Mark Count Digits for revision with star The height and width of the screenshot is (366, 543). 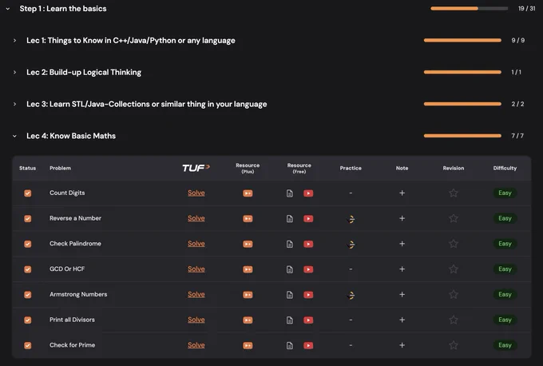[x=454, y=193]
